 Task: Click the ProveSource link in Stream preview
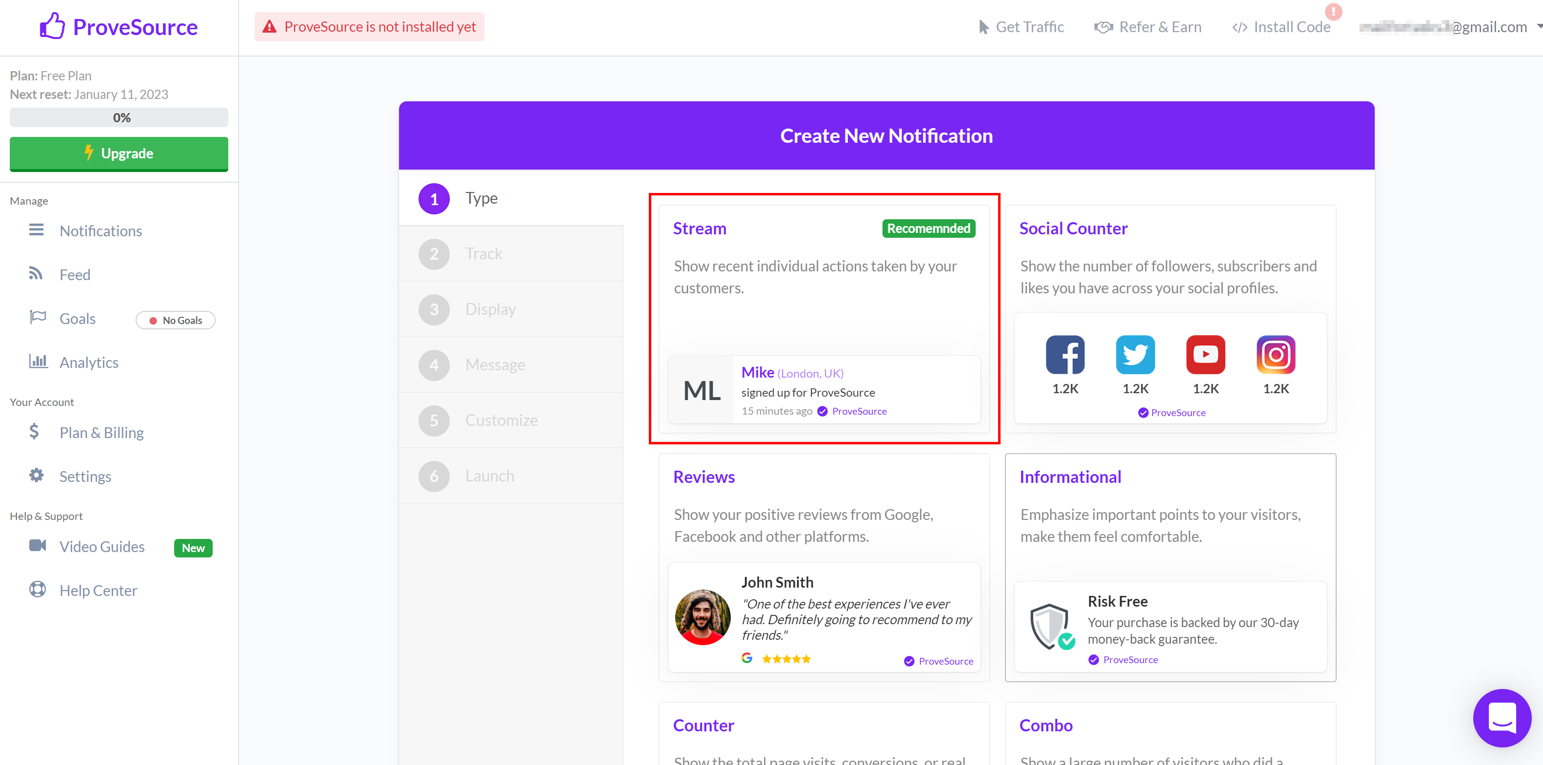(x=859, y=411)
